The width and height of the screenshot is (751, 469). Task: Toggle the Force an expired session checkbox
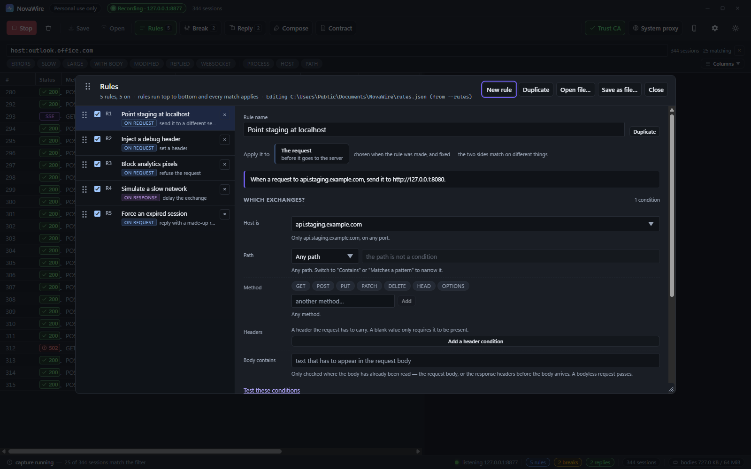click(x=98, y=213)
